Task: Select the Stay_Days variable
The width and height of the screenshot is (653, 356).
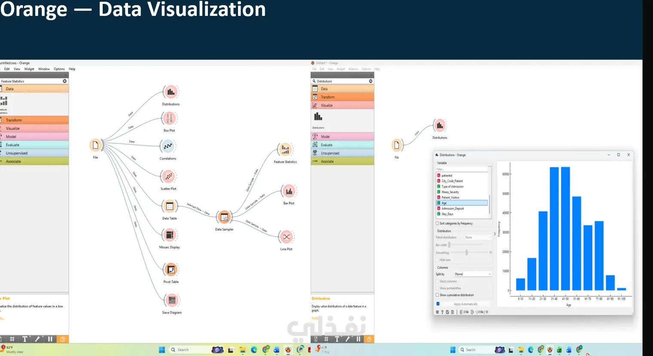Action: click(x=462, y=214)
